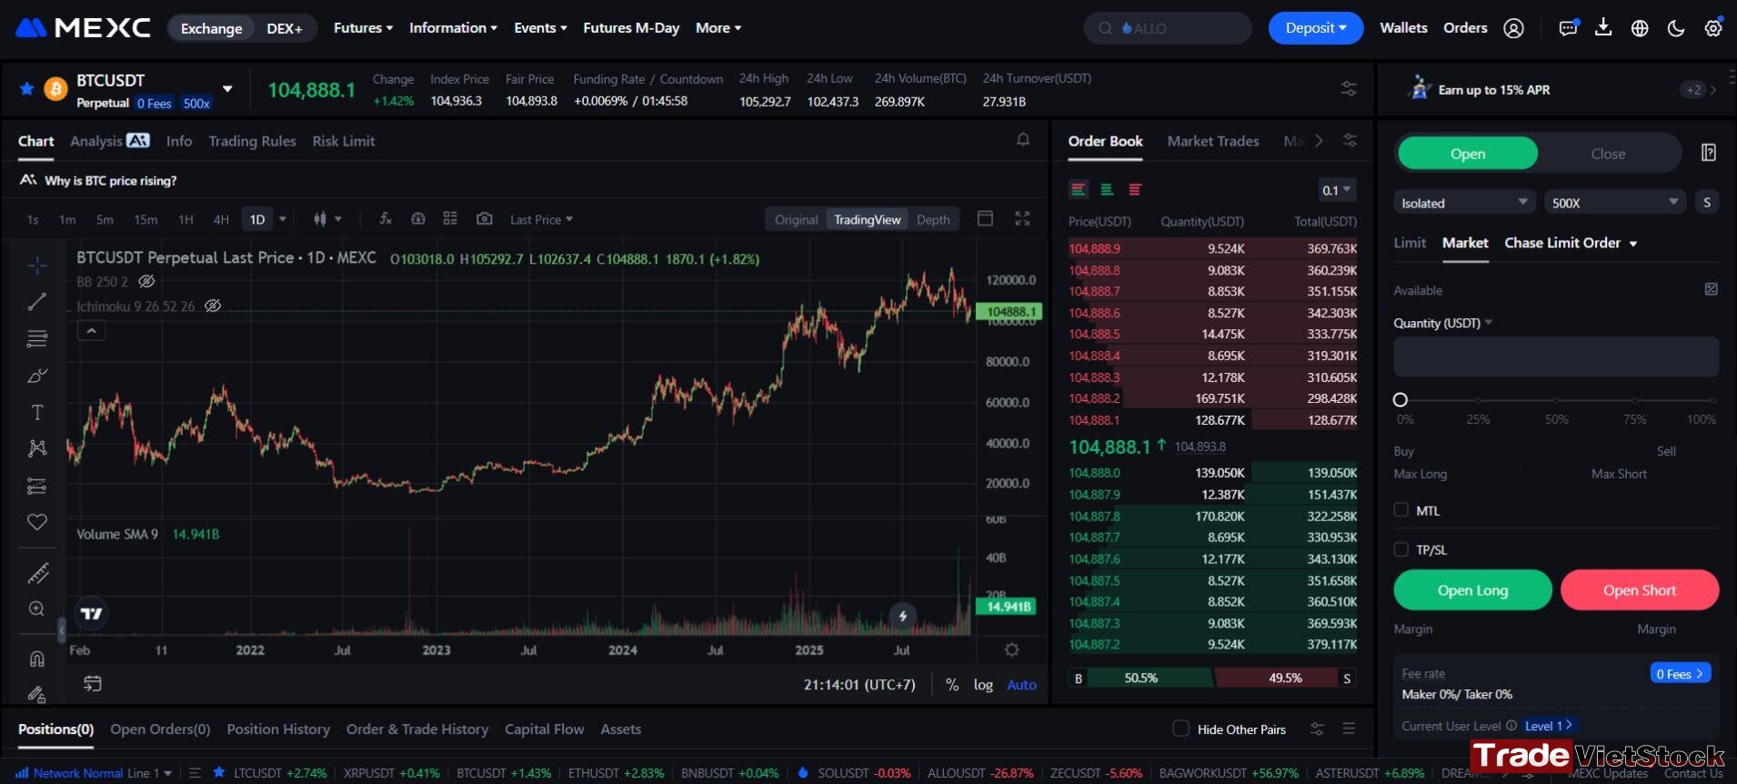Open the indicators fx button
Image resolution: width=1737 pixels, height=784 pixels.
pos(386,219)
